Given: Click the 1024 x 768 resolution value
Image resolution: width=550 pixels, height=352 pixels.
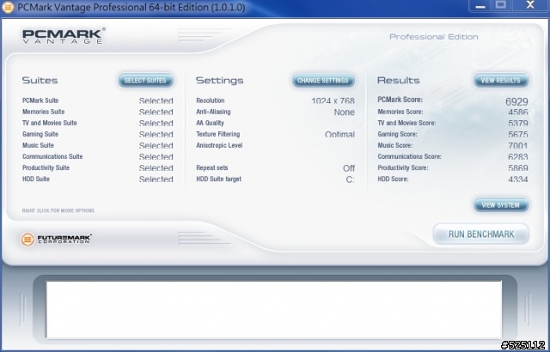Looking at the screenshot, I should (x=333, y=100).
